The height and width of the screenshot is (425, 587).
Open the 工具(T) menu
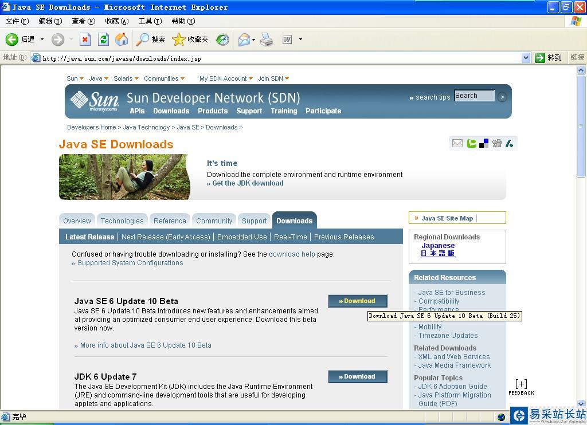point(150,21)
